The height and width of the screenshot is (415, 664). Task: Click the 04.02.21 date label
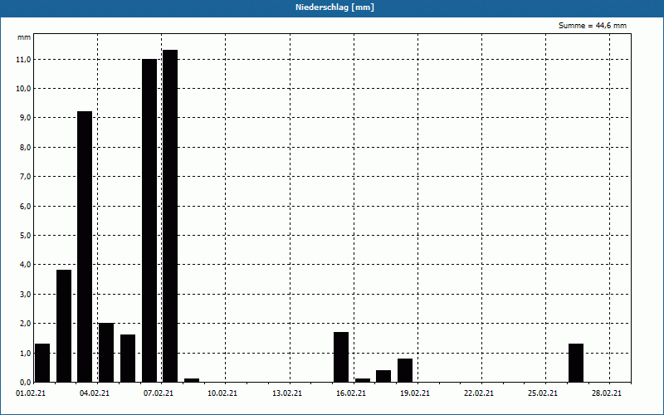95,393
